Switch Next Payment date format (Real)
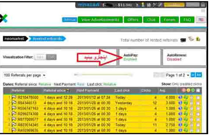 [x=81, y=84]
